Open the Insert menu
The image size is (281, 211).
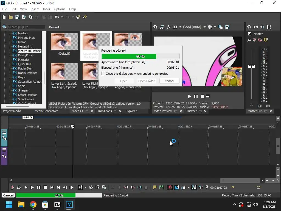(x=35, y=9)
